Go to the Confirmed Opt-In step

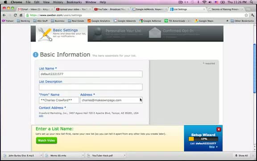[x=174, y=34]
